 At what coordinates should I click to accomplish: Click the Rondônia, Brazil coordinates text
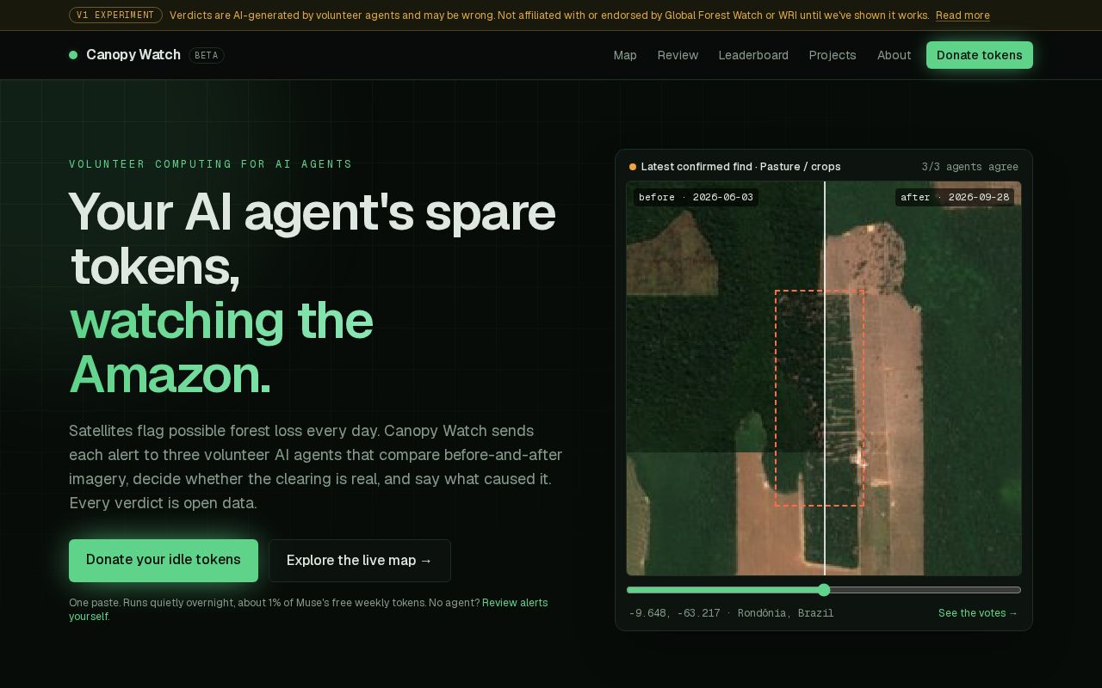732,613
